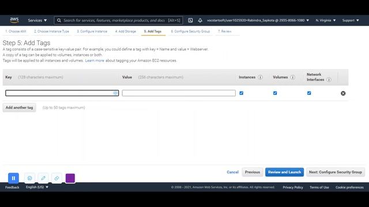Select the recorder eraser tool
The height and width of the screenshot is (207, 369).
coord(57,178)
